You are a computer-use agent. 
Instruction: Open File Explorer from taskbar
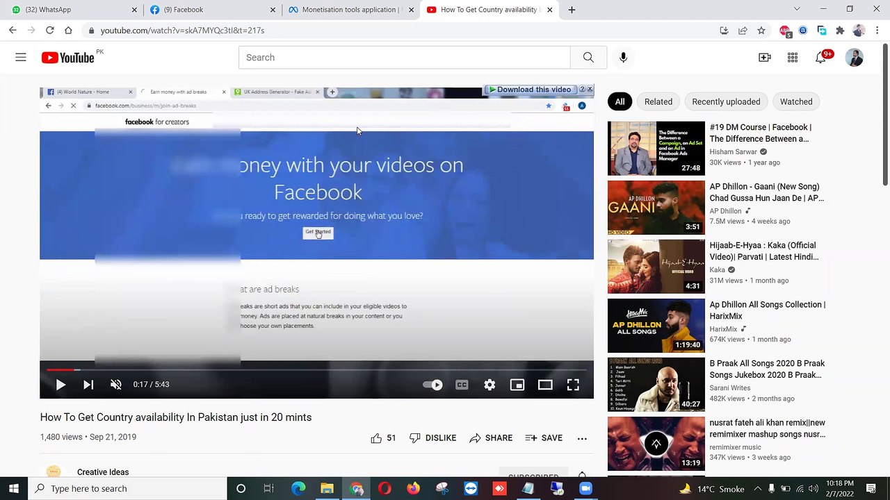pyautogui.click(x=327, y=489)
